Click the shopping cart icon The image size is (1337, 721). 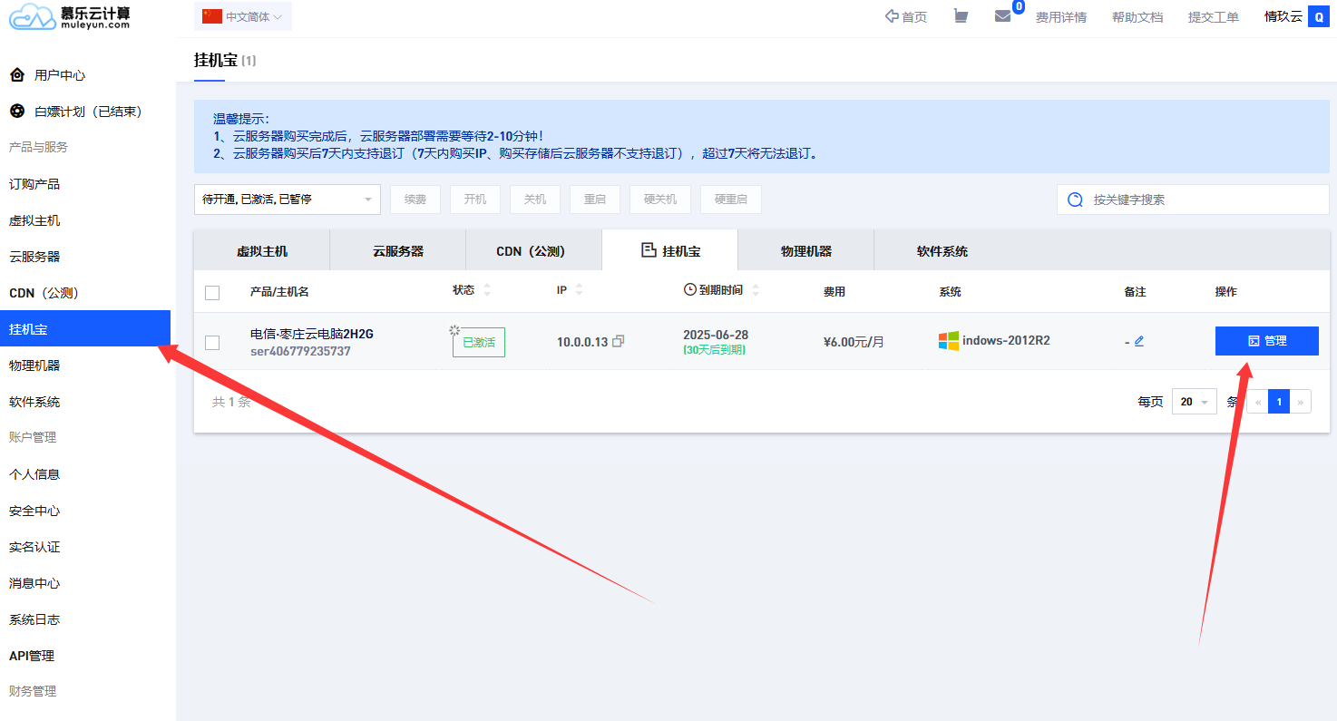pos(961,16)
